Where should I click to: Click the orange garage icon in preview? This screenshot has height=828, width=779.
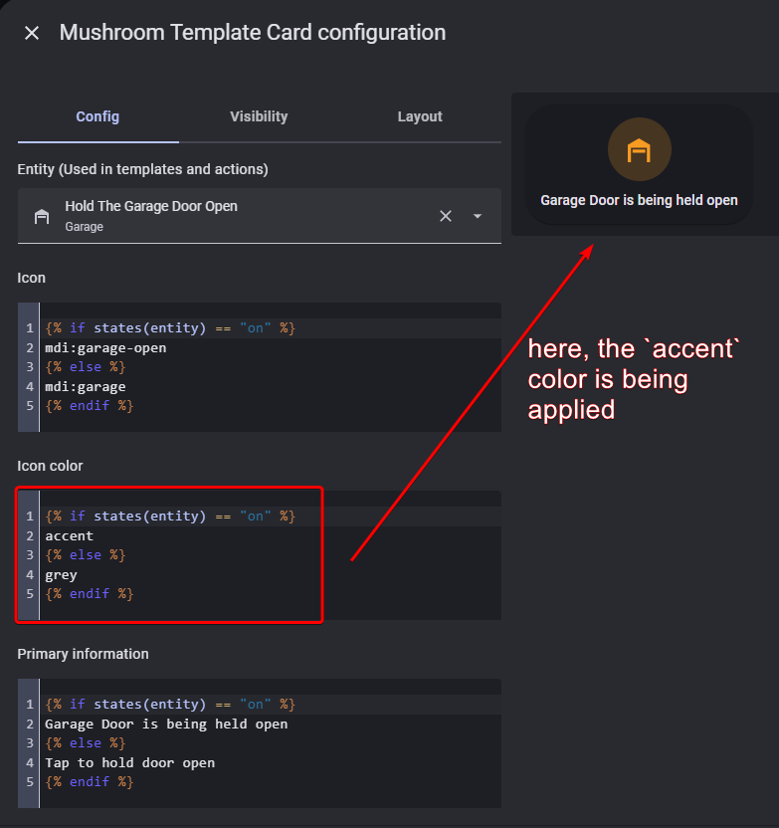639,150
